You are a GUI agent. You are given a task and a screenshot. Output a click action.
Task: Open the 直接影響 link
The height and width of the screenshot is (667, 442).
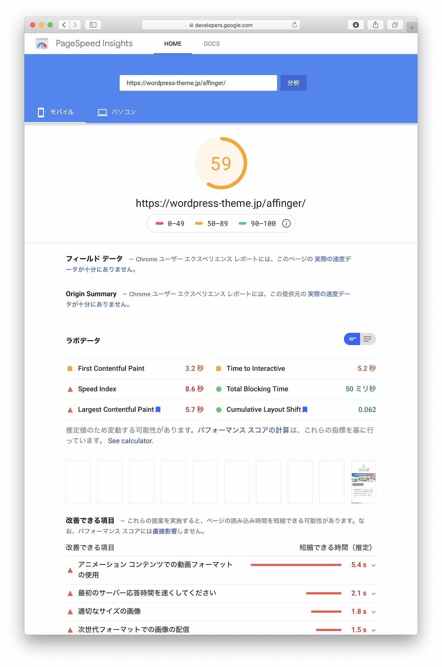click(x=165, y=531)
